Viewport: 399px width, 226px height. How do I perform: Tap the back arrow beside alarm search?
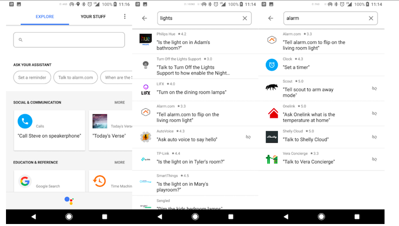271,18
